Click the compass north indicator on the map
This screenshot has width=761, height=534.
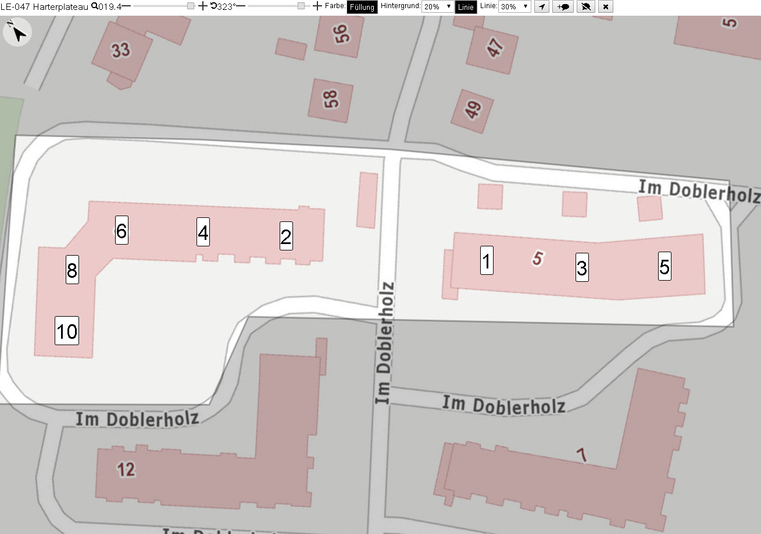click(x=18, y=33)
